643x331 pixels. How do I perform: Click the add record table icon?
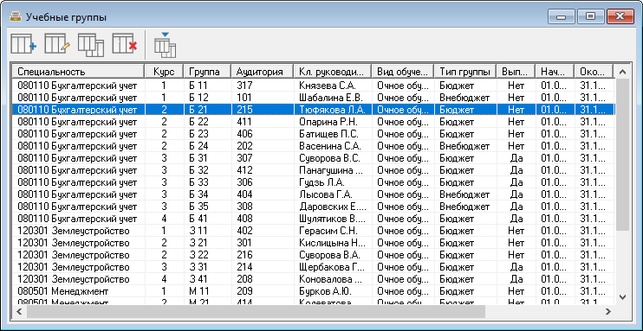[x=23, y=44]
